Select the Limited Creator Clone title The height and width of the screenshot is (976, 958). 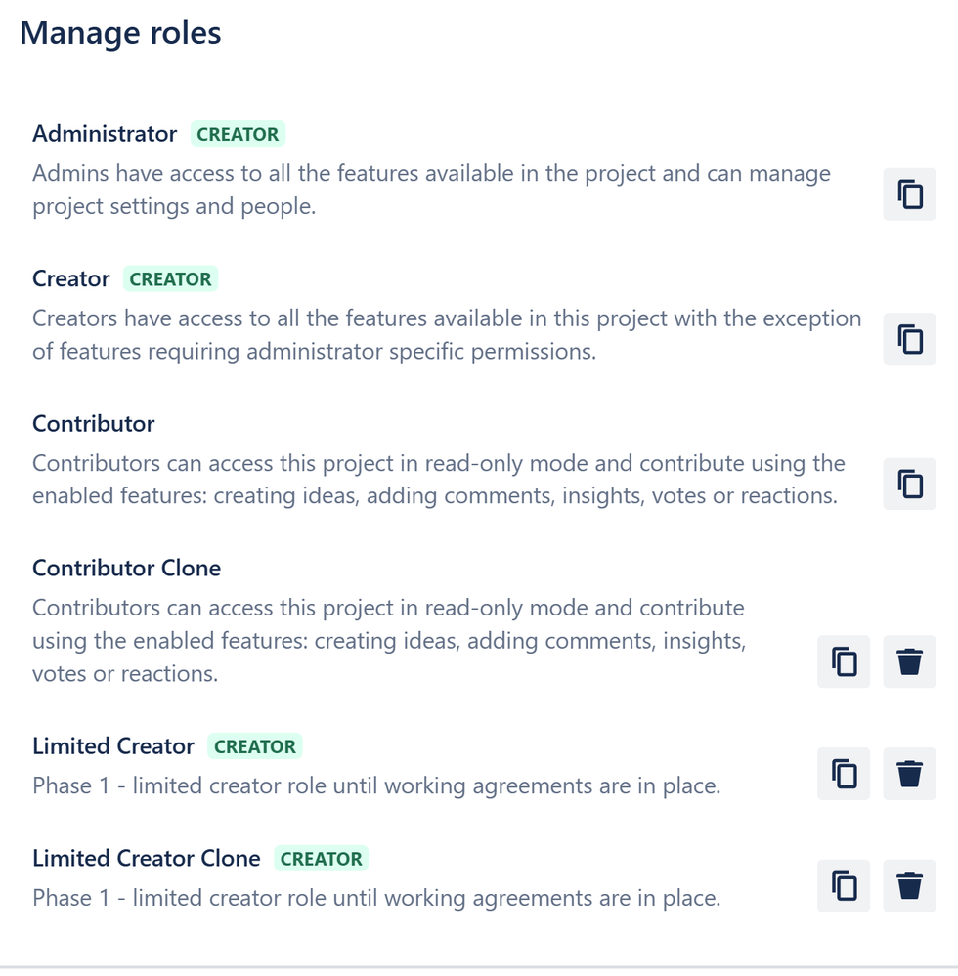pos(147,859)
